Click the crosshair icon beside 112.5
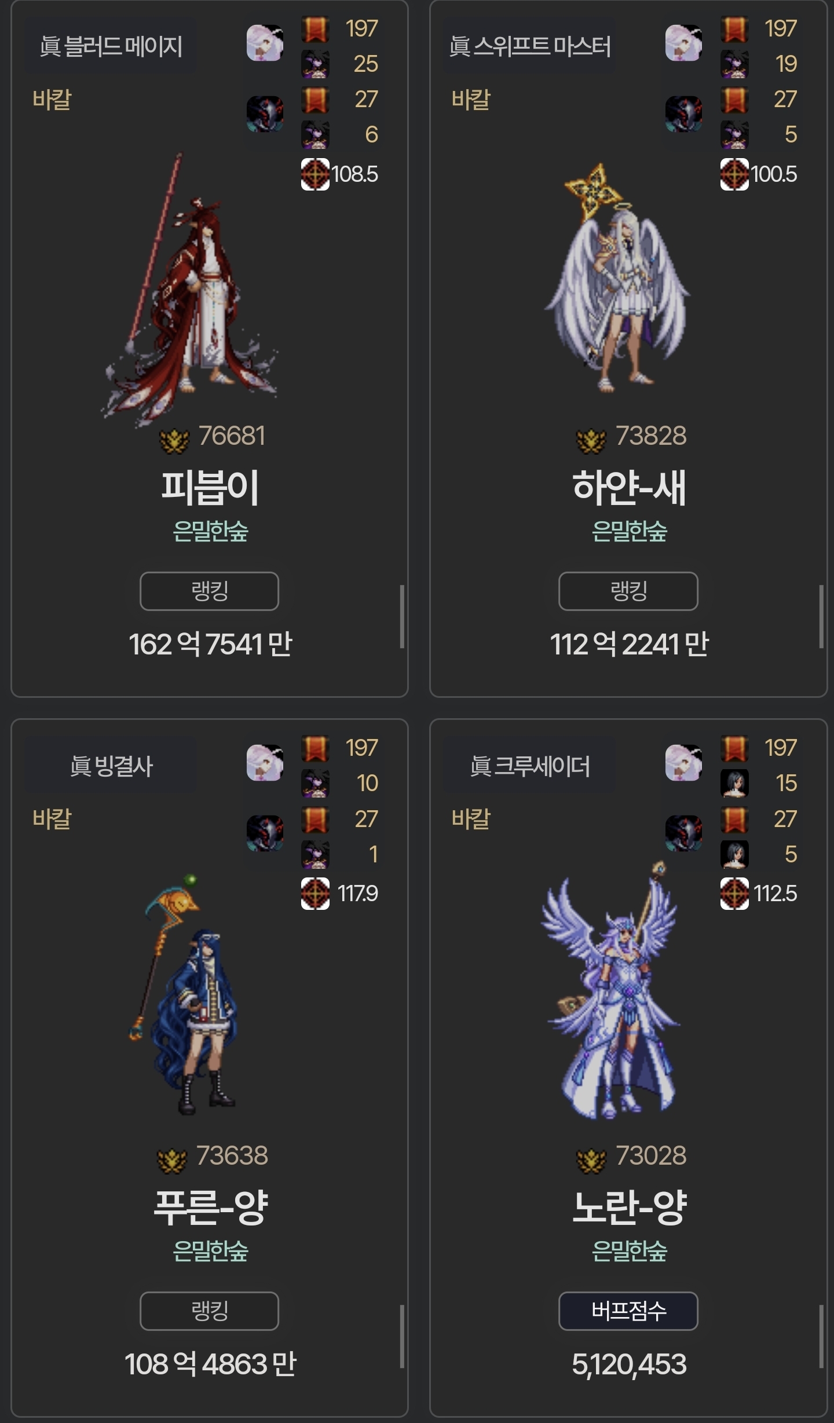Viewport: 834px width, 1423px height. (x=734, y=894)
